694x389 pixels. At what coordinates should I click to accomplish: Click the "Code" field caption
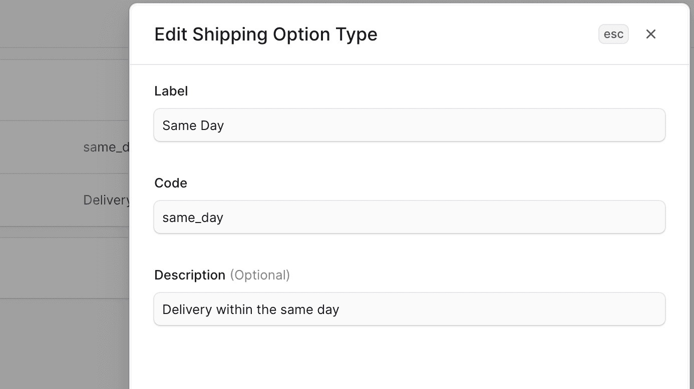point(170,183)
